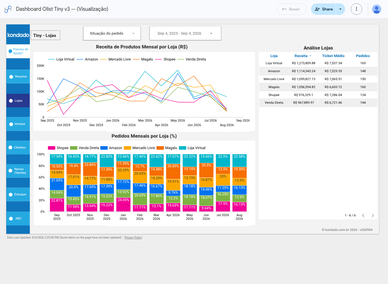The width and height of the screenshot is (388, 284).
Task: Switch to the Estoque page
Action: pyautogui.click(x=18, y=195)
